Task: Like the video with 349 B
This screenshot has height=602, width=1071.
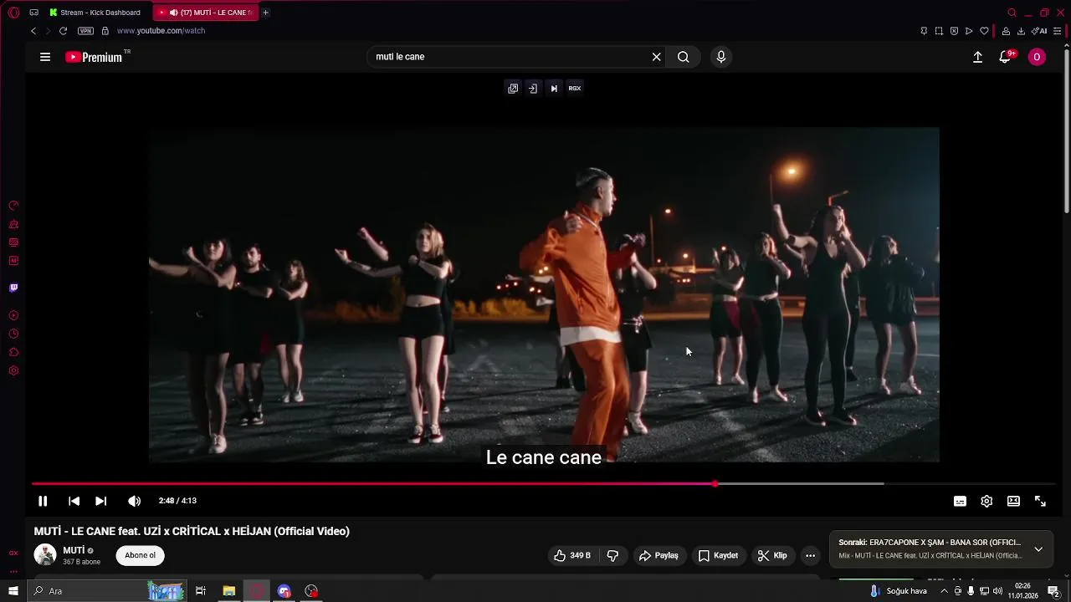Action: tap(573, 555)
